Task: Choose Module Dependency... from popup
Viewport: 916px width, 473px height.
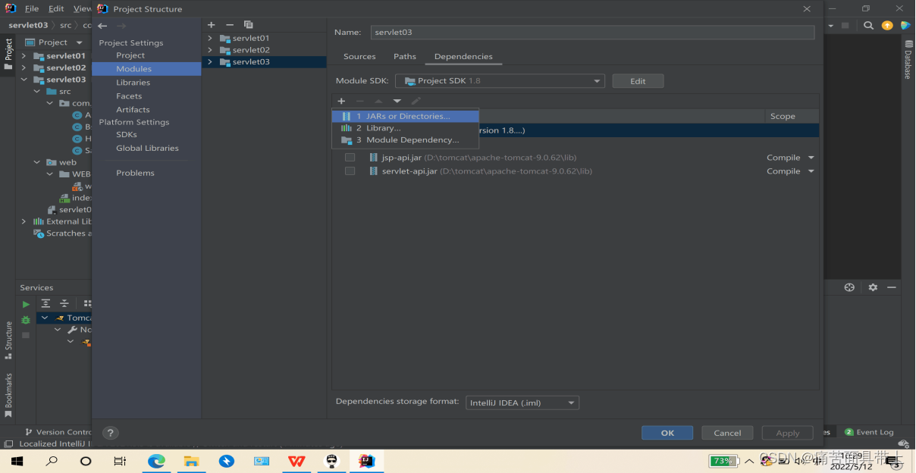Action: point(406,140)
